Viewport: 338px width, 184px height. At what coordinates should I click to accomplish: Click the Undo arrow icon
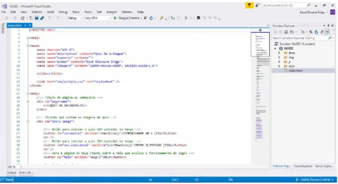(x=50, y=18)
